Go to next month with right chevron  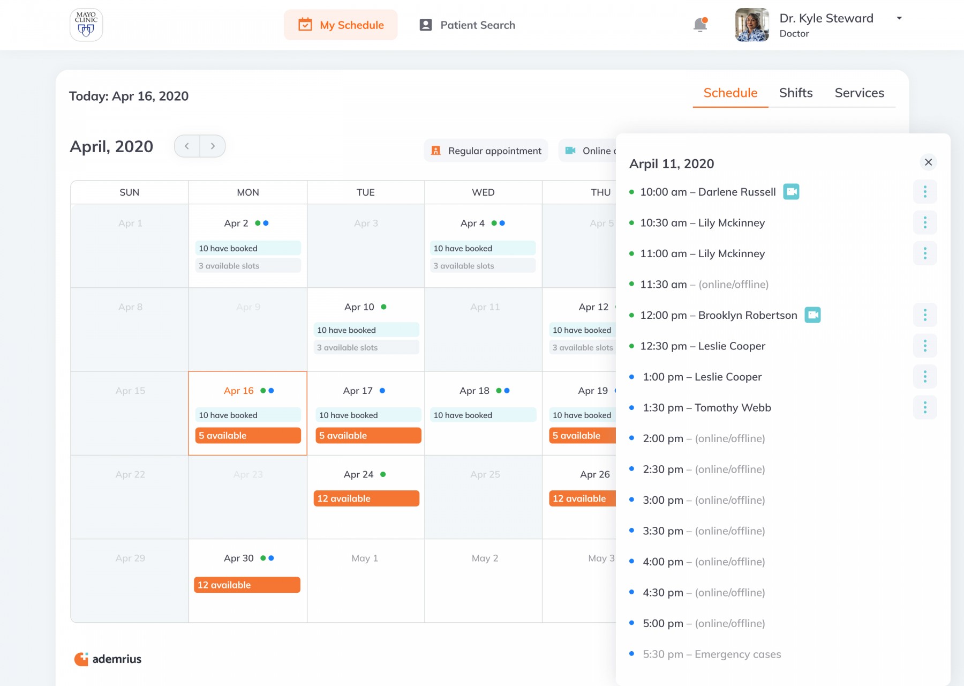click(213, 146)
